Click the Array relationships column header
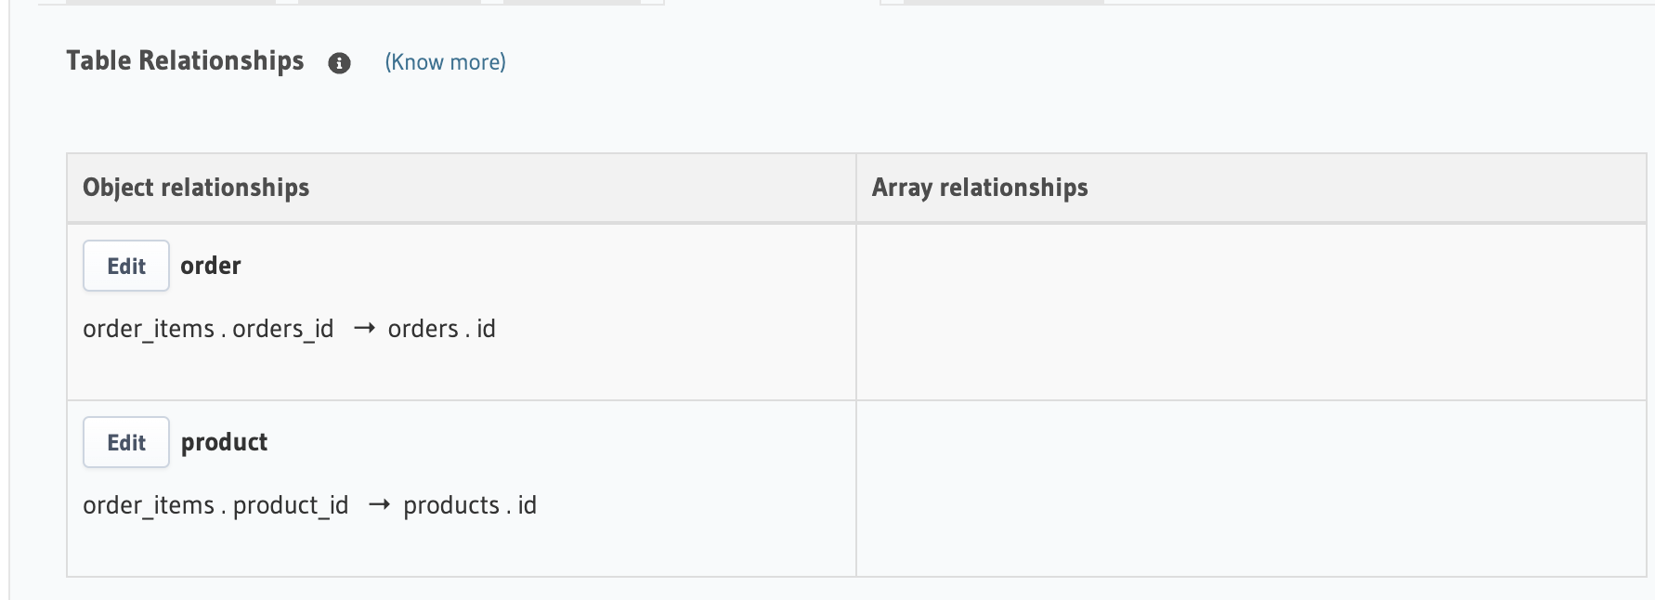This screenshot has width=1655, height=600. click(980, 188)
